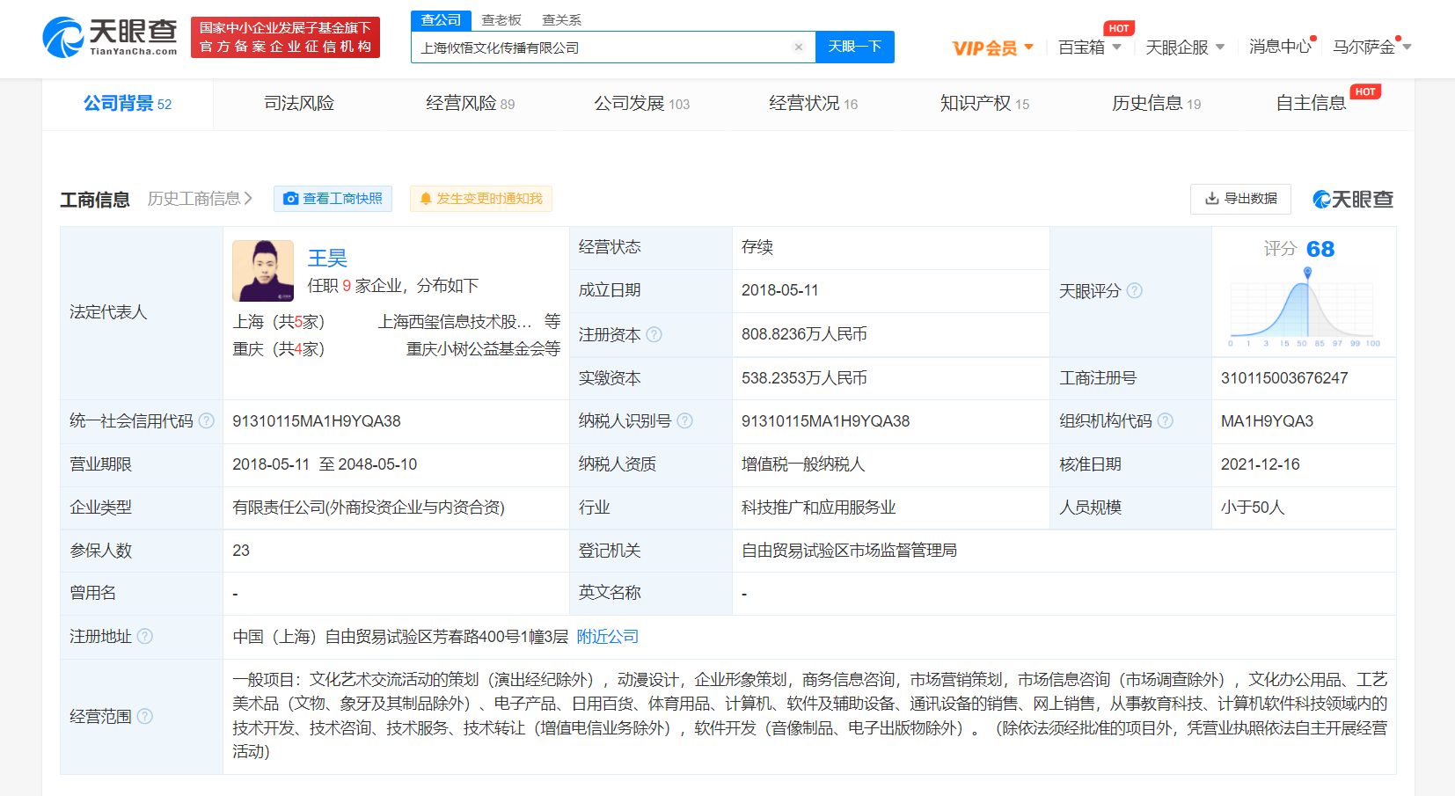
Task: Switch to 知识产权 tab
Action: [x=985, y=104]
